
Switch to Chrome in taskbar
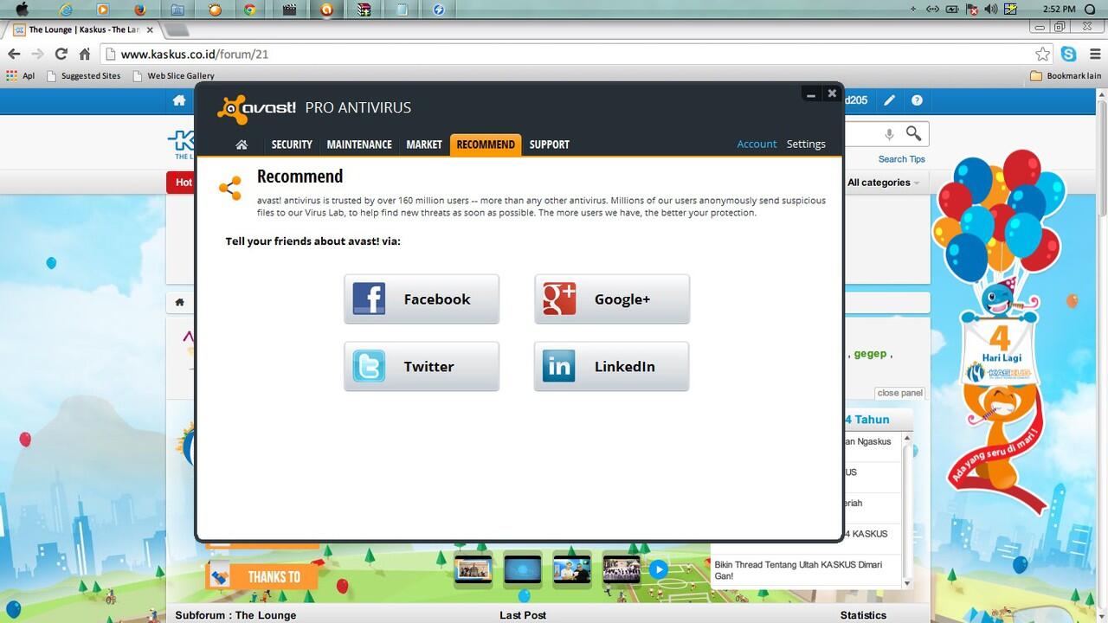click(x=250, y=10)
